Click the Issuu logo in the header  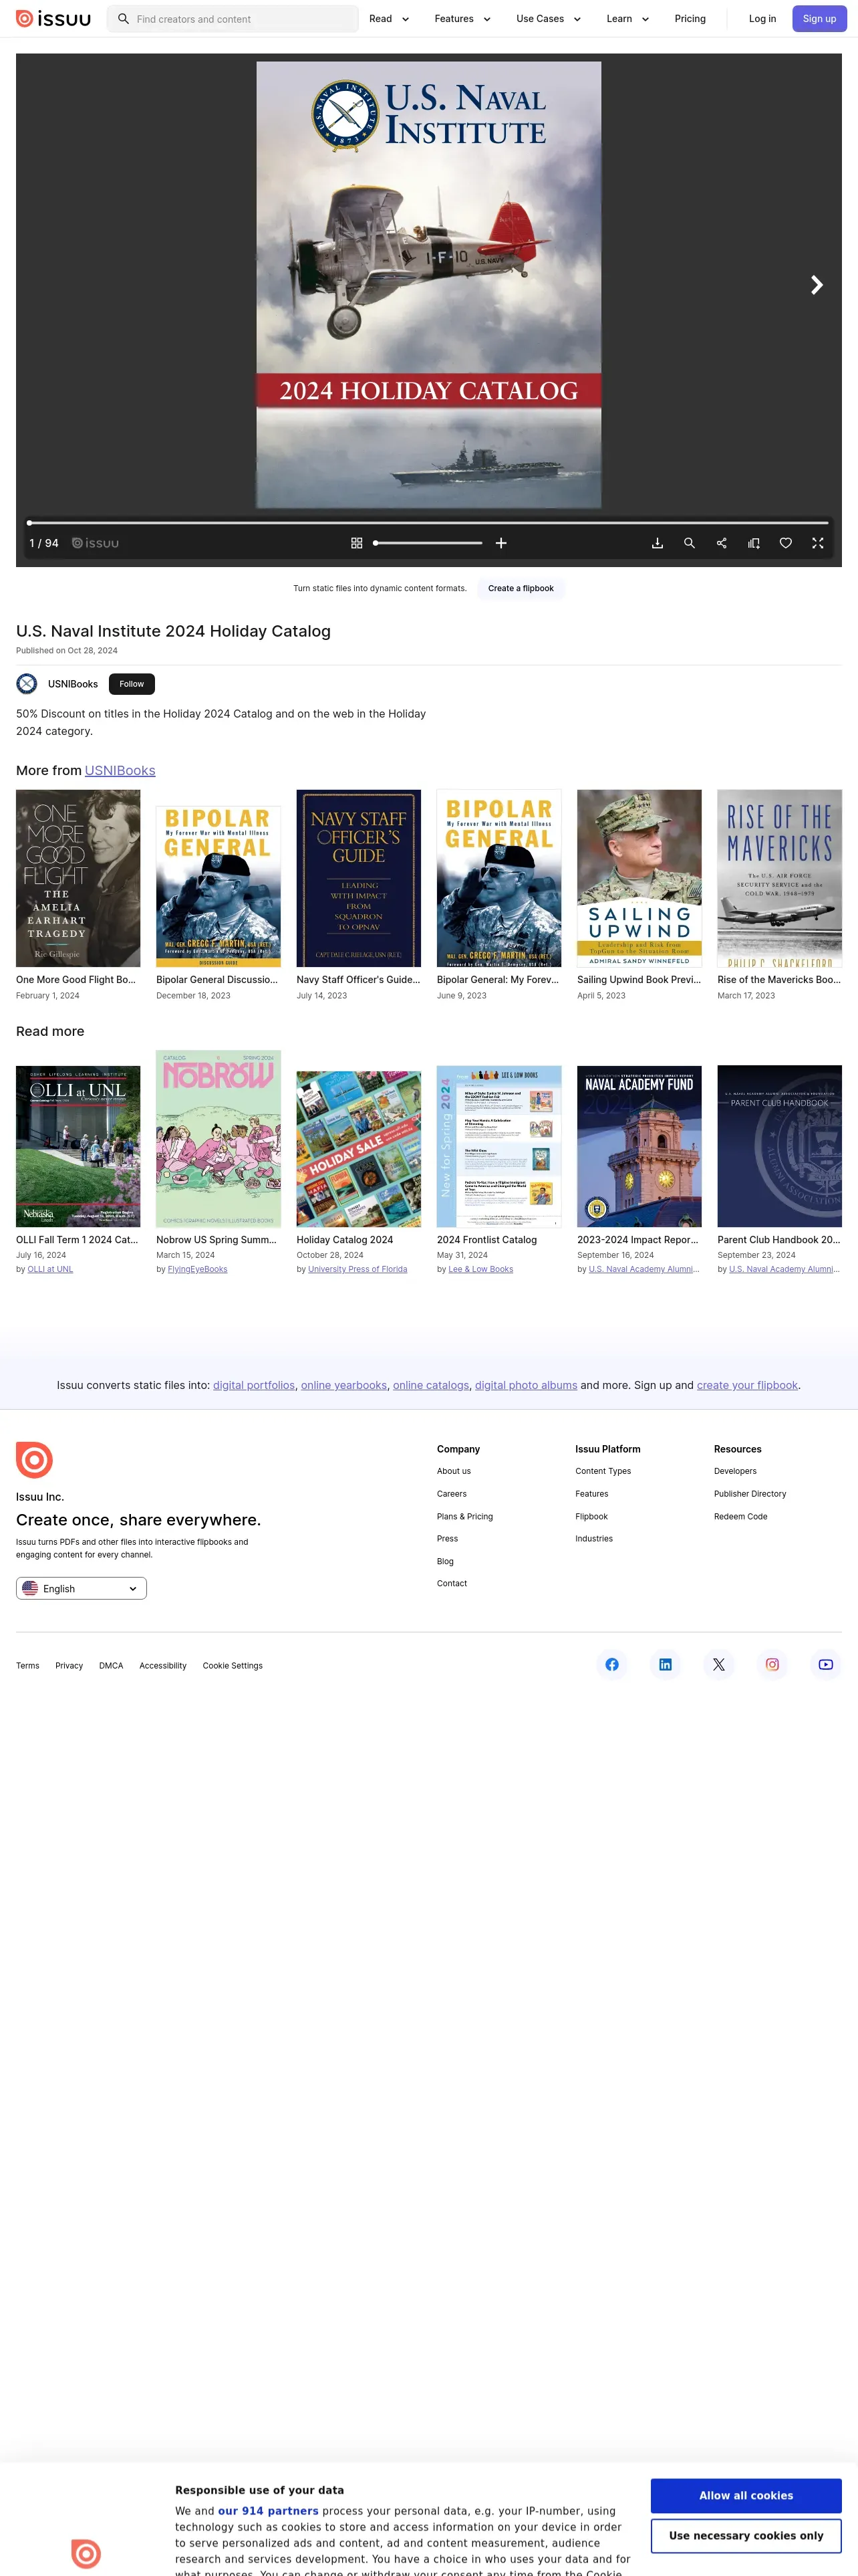(x=53, y=18)
